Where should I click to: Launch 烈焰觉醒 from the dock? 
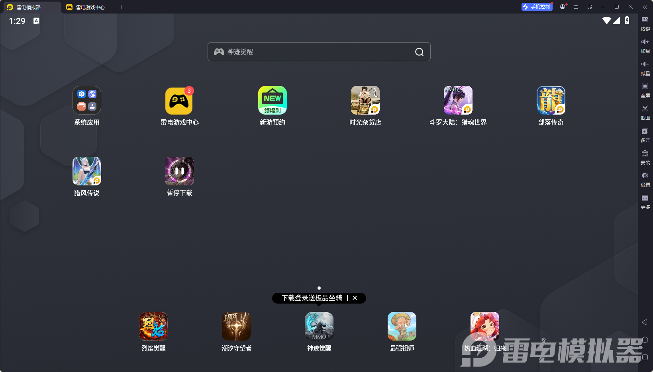pos(153,326)
